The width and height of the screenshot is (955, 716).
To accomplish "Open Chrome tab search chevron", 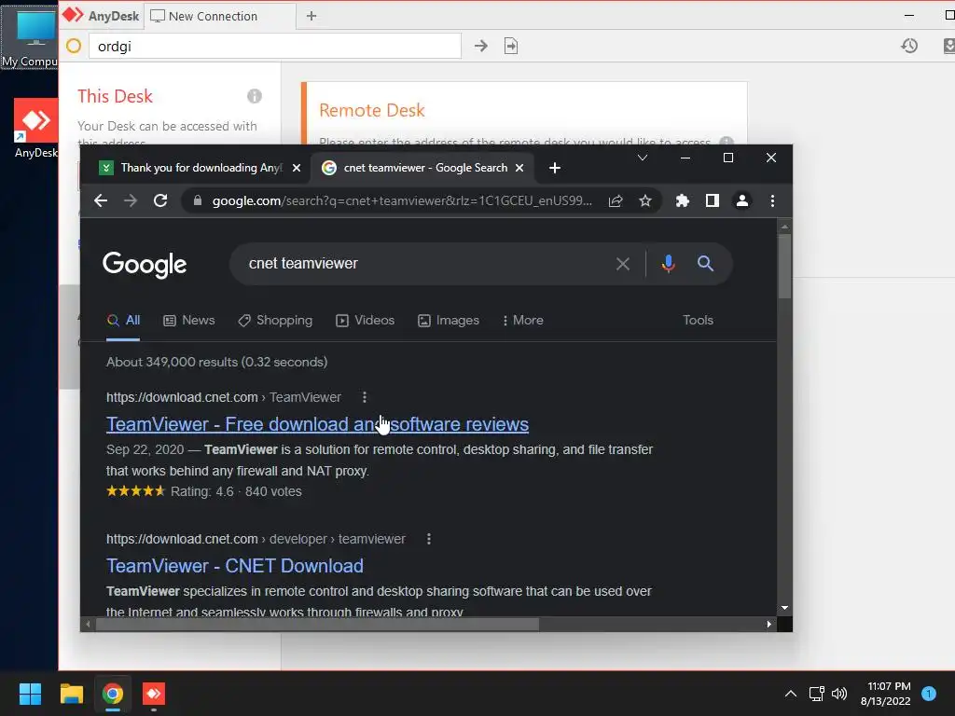I will click(x=642, y=158).
